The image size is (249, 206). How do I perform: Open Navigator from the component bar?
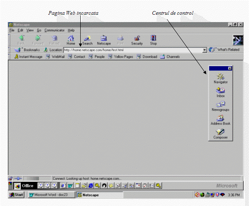click(221, 78)
